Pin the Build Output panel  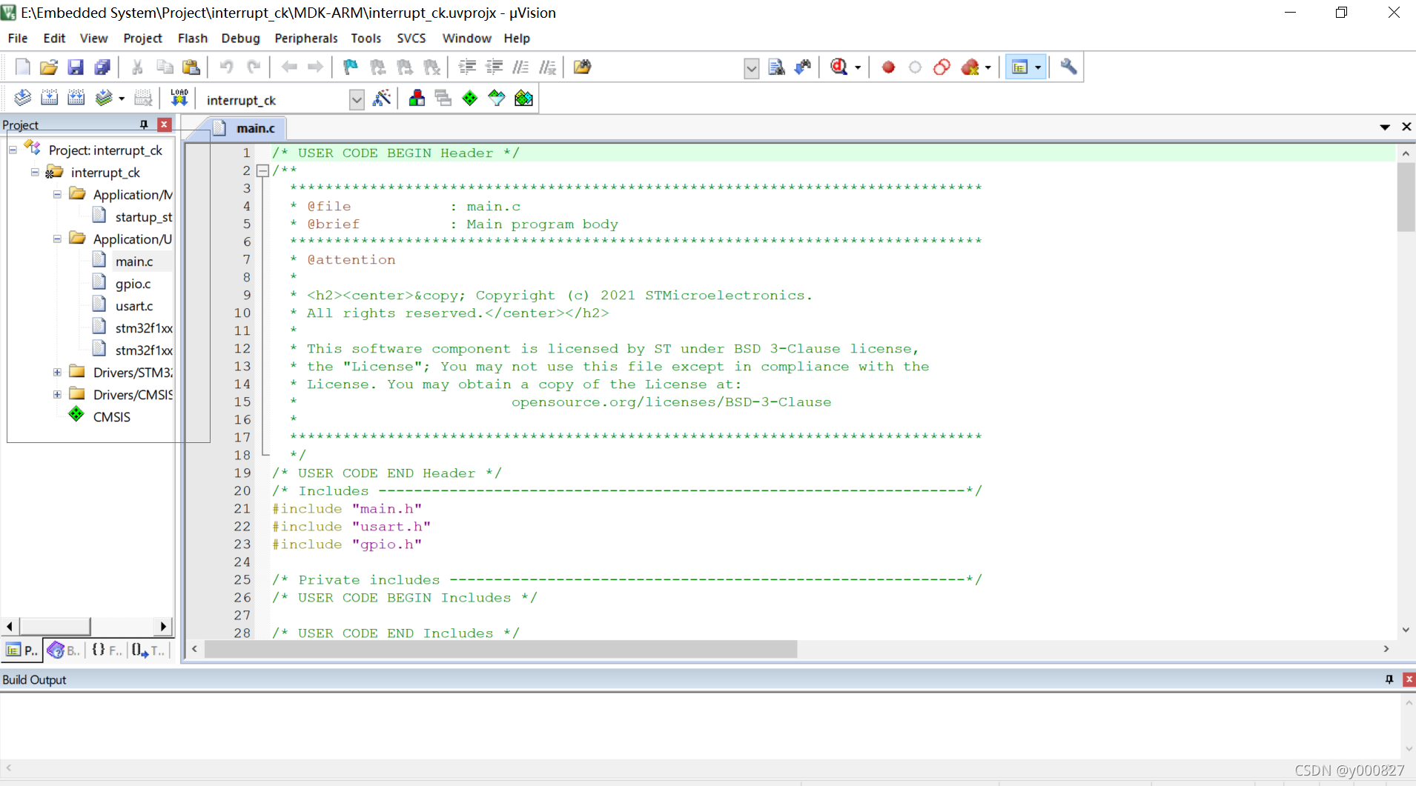point(1389,679)
